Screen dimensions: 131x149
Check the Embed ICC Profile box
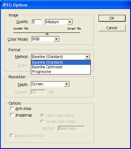(12, 136)
